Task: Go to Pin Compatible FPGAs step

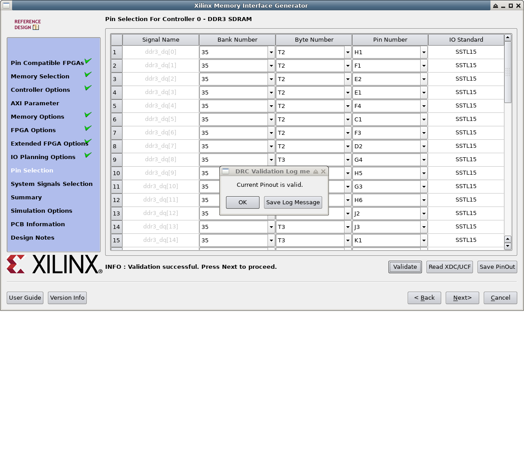Action: (x=47, y=63)
